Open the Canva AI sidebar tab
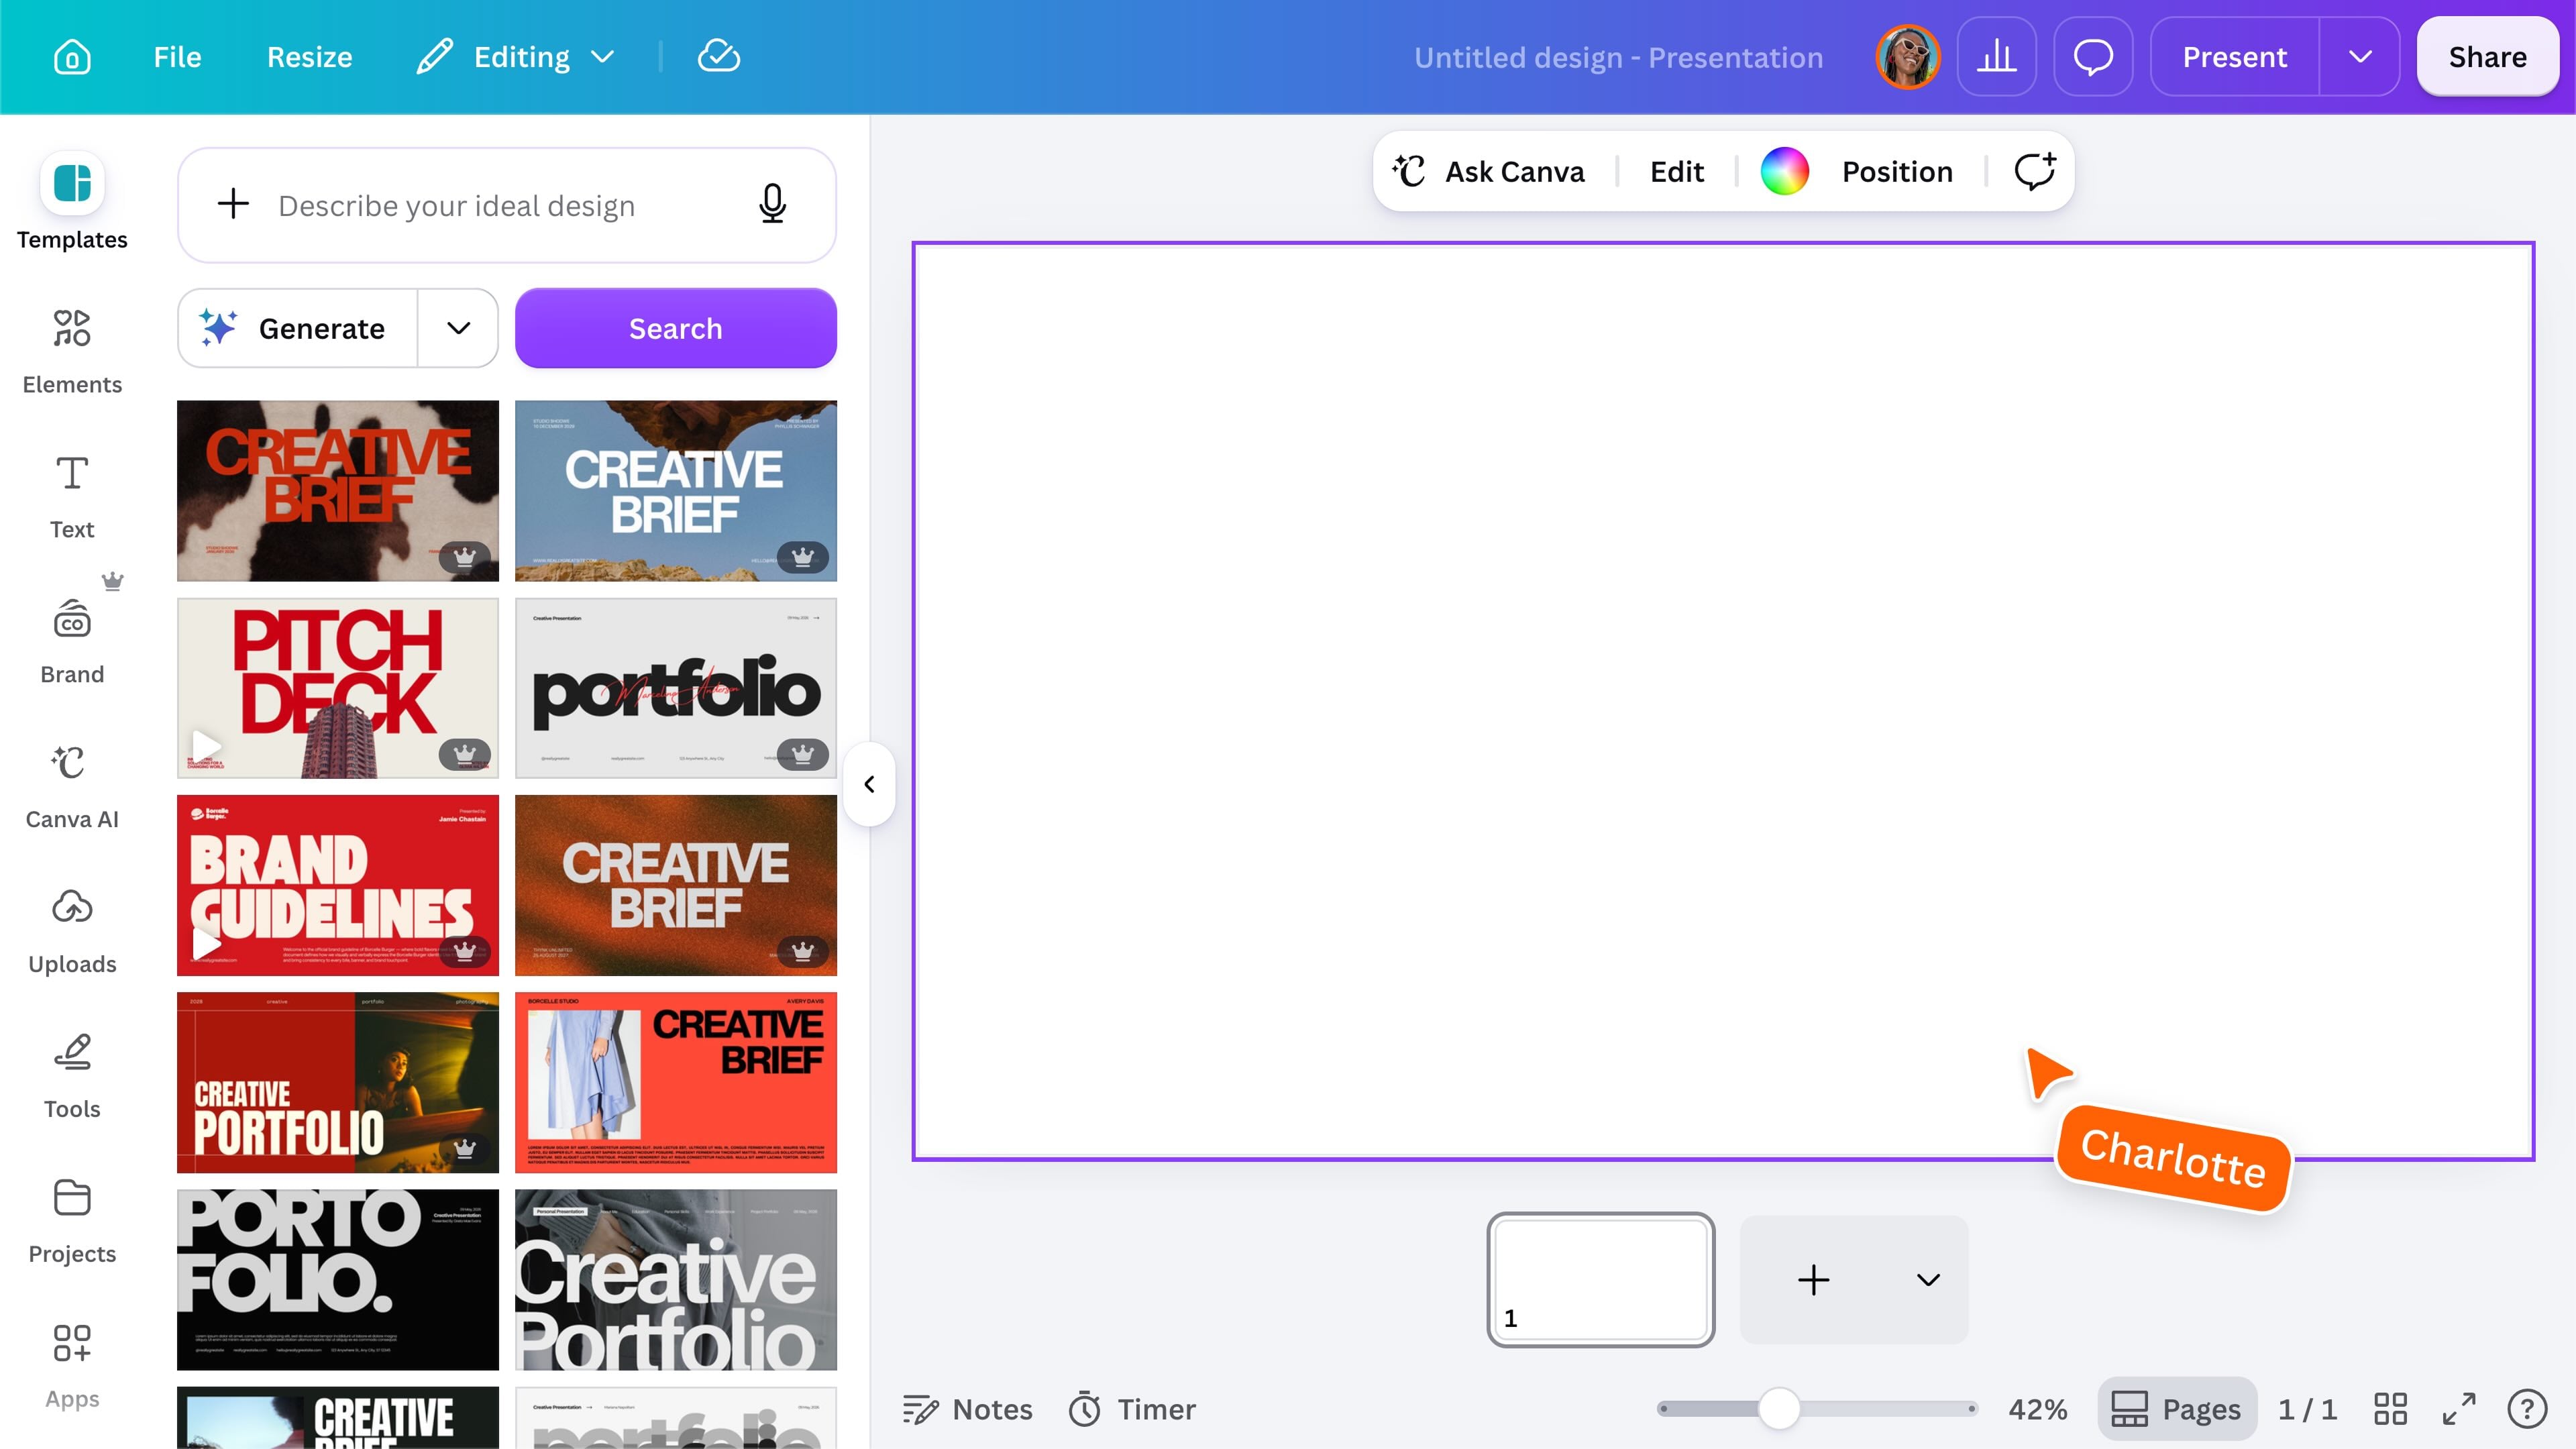Image resolution: width=2576 pixels, height=1449 pixels. coord(72,786)
